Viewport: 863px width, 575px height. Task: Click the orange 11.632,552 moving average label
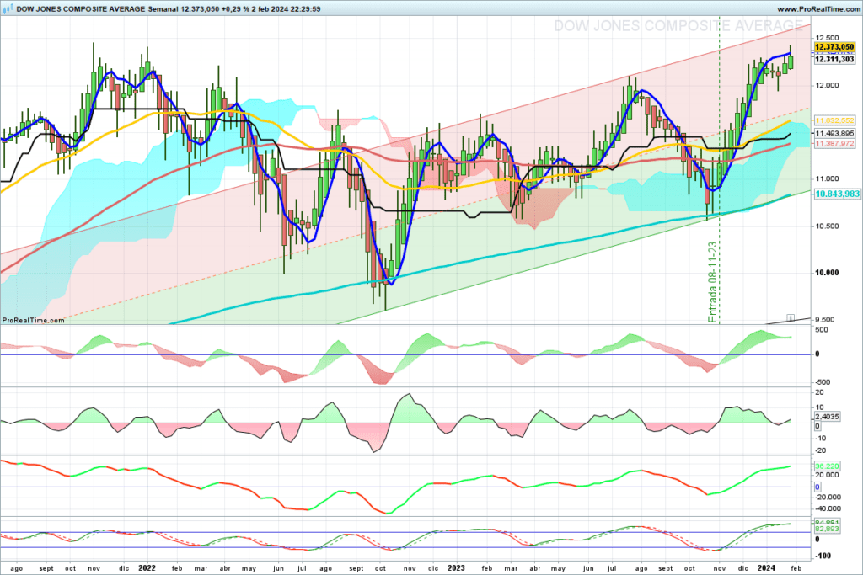(x=834, y=120)
